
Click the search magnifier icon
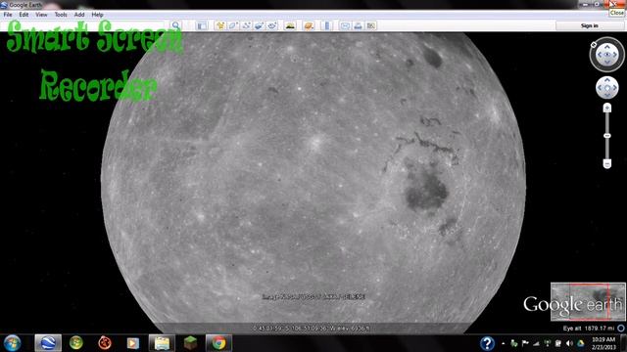click(x=175, y=25)
